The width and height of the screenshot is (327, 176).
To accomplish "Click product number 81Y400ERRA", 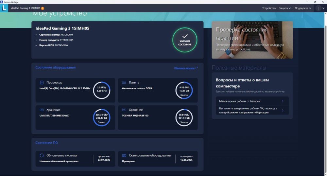I will (x=66, y=40).
